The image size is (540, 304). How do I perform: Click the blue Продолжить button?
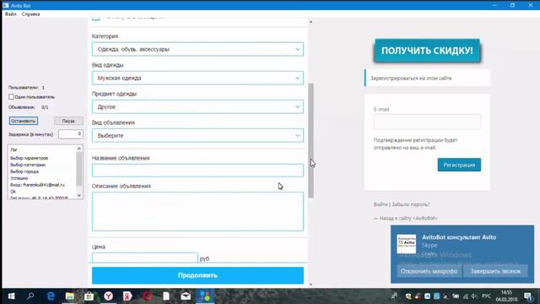[197, 275]
